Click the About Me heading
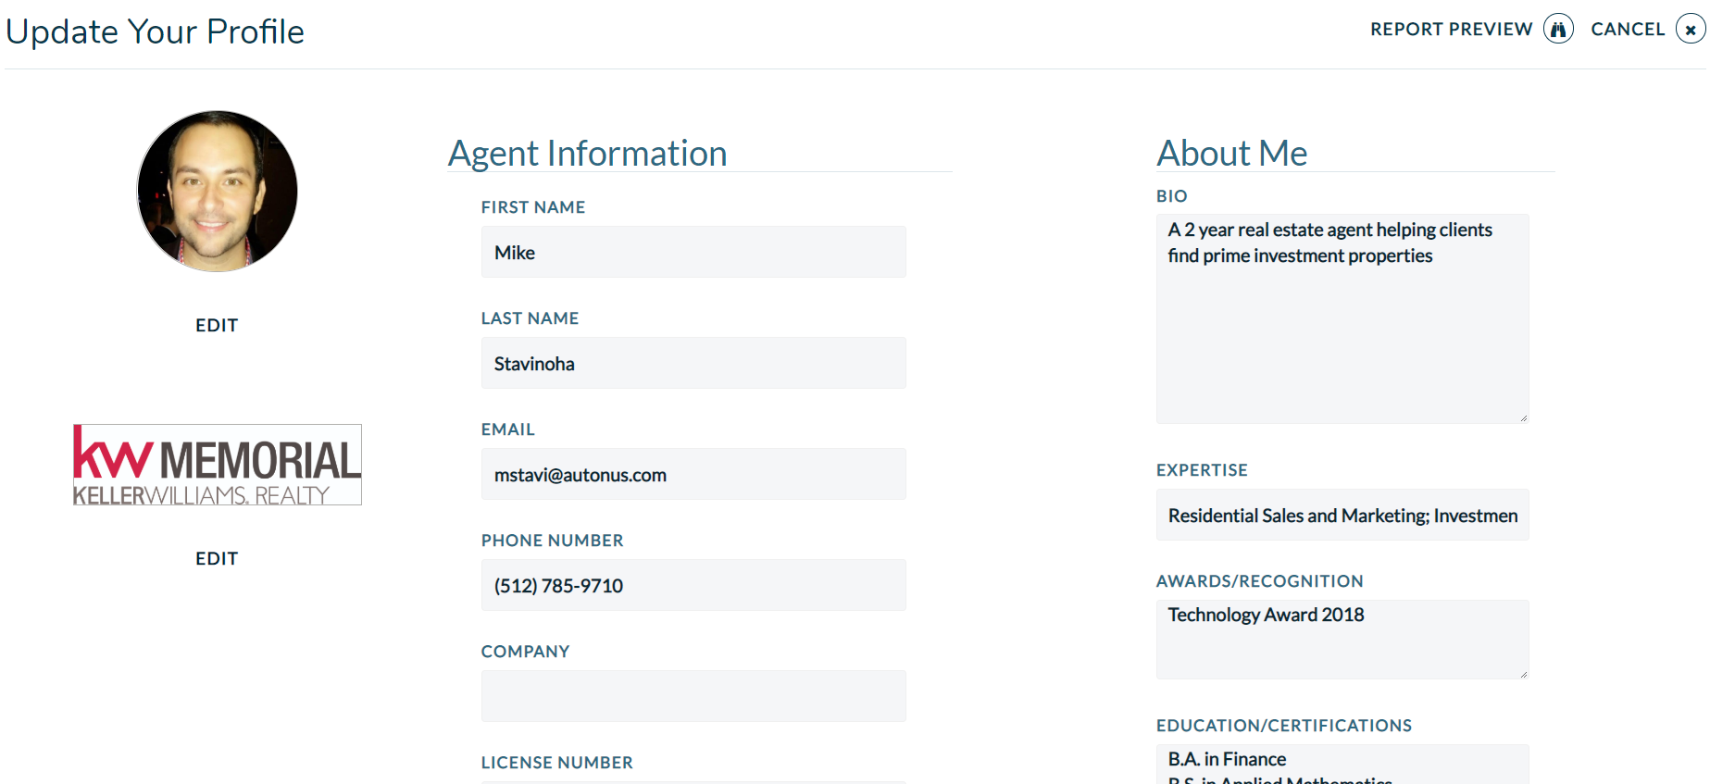 [1232, 154]
